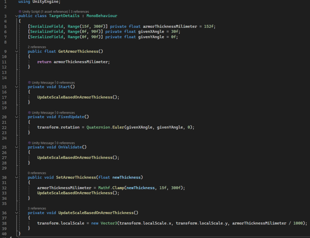
Task: Collapse the GetArmorThickness method
Action: click(17, 51)
